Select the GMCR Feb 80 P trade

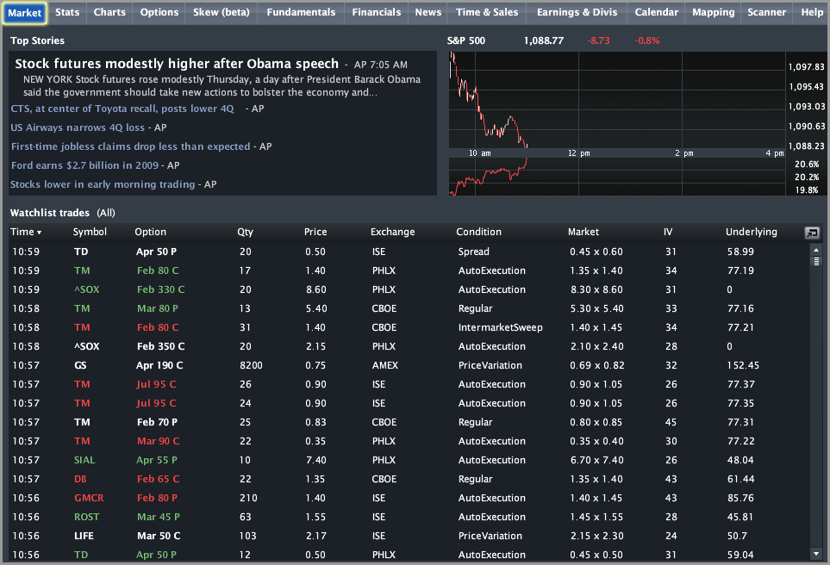tap(409, 498)
